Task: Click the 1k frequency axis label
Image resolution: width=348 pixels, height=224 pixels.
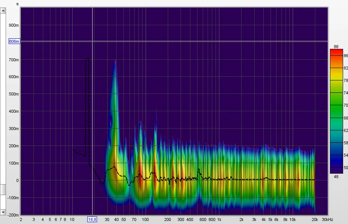Action: point(219,219)
